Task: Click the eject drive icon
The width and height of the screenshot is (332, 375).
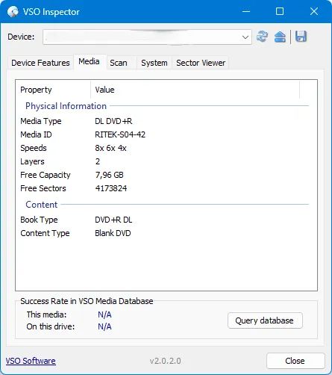Action: click(x=280, y=37)
